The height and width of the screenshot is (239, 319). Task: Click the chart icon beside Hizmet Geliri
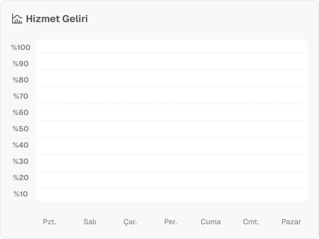point(17,19)
